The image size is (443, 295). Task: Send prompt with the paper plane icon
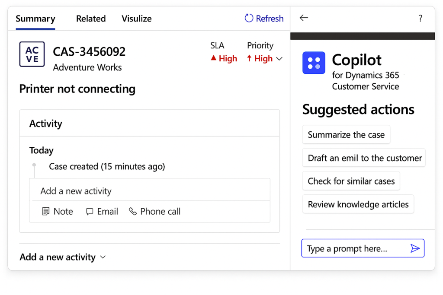(415, 248)
